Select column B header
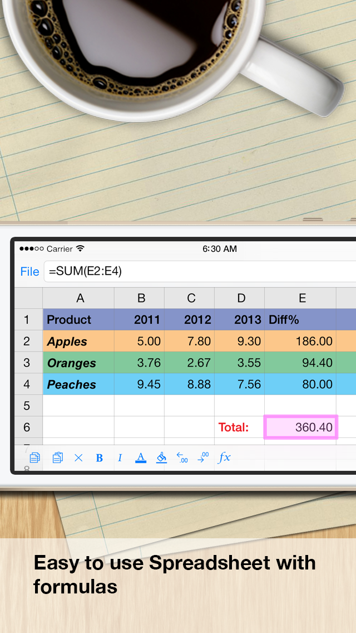Viewport: 356px width, 633px height. tap(140, 298)
